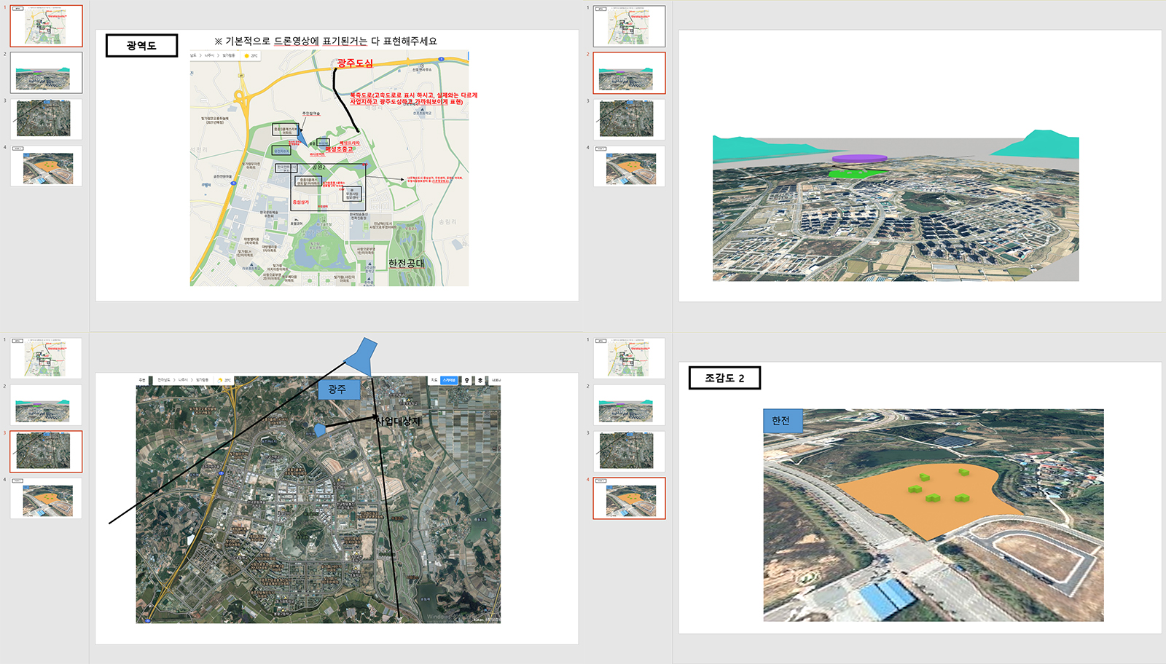The height and width of the screenshot is (664, 1166).
Task: Click the 공원2 label on the map
Action: 318,167
